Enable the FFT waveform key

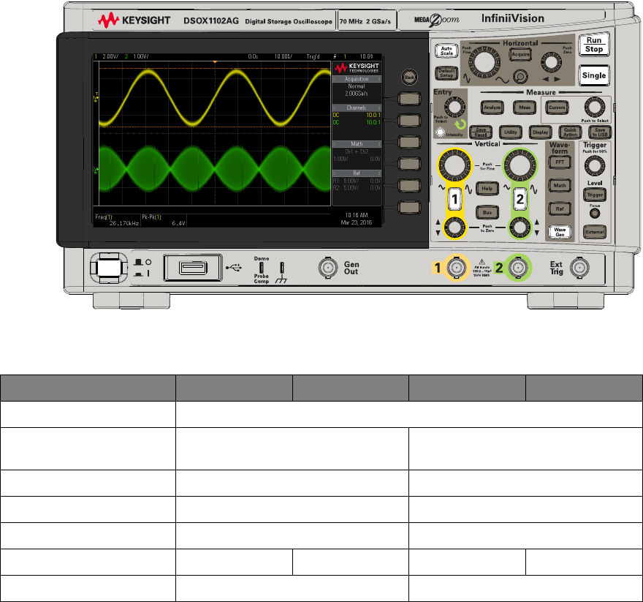pos(560,162)
